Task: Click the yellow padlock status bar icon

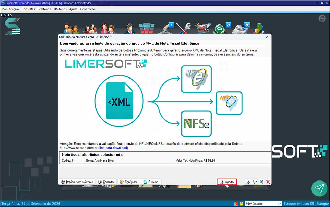Action: [242, 204]
